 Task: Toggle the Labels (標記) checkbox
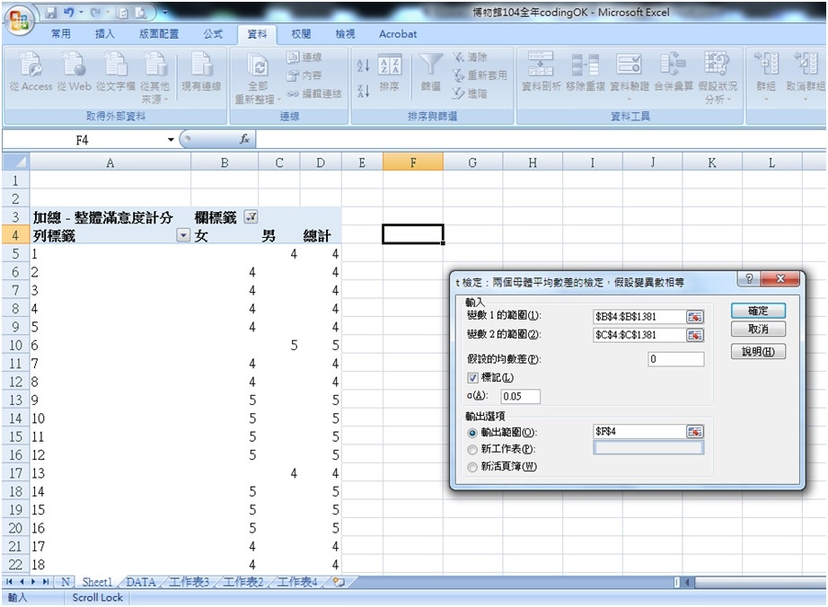click(x=472, y=378)
